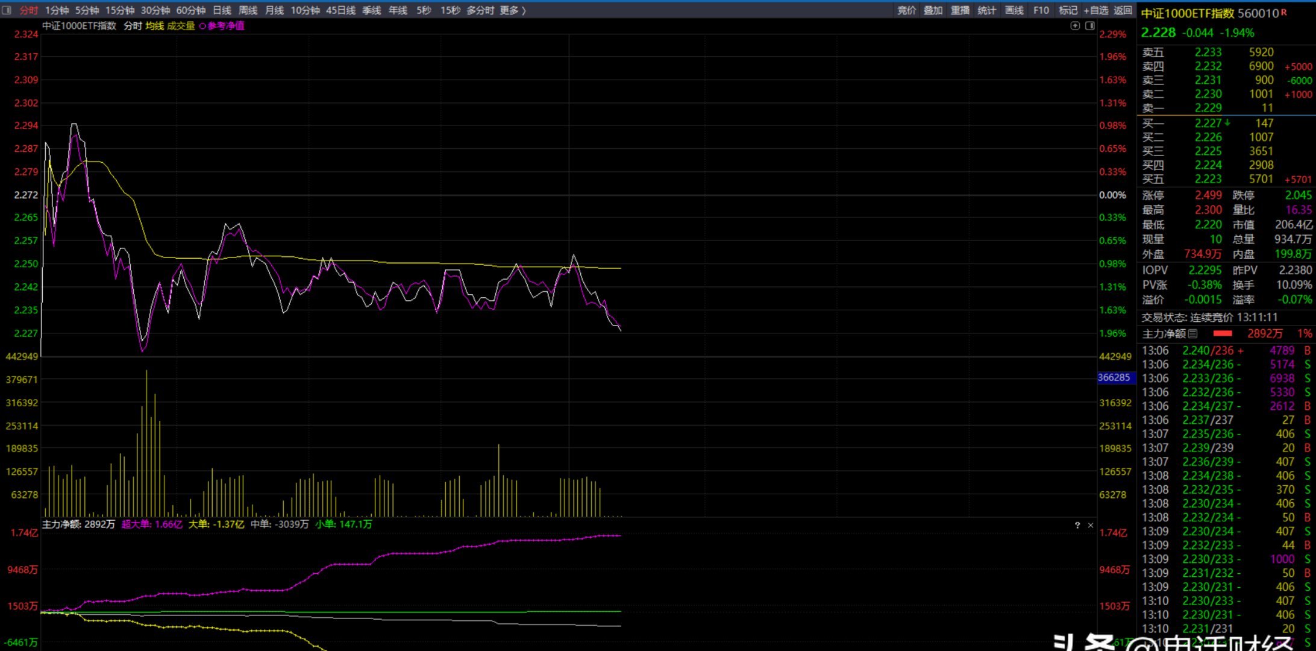The image size is (1316, 651).
Task: Toggle the right panel layout icon
Action: pyautogui.click(x=1089, y=25)
